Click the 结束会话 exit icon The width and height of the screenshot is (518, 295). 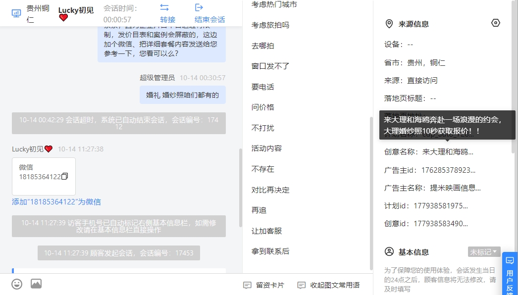pos(199,7)
